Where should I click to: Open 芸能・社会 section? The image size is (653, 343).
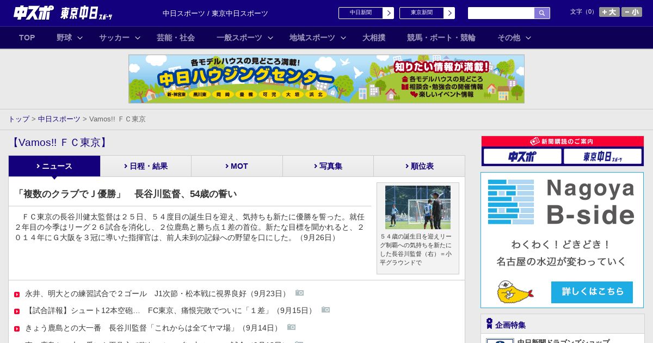click(176, 38)
